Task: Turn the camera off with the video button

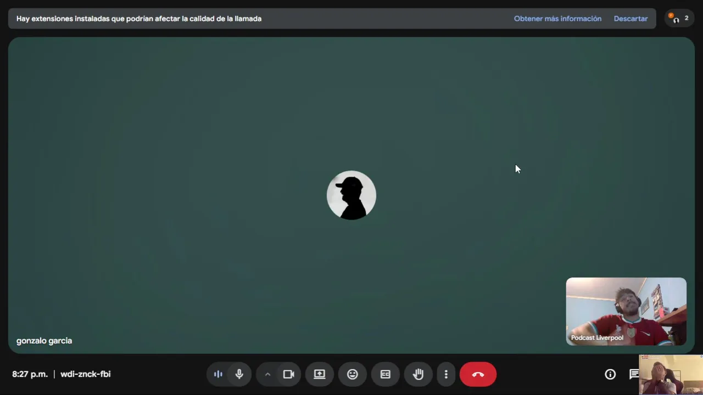Action: point(289,374)
